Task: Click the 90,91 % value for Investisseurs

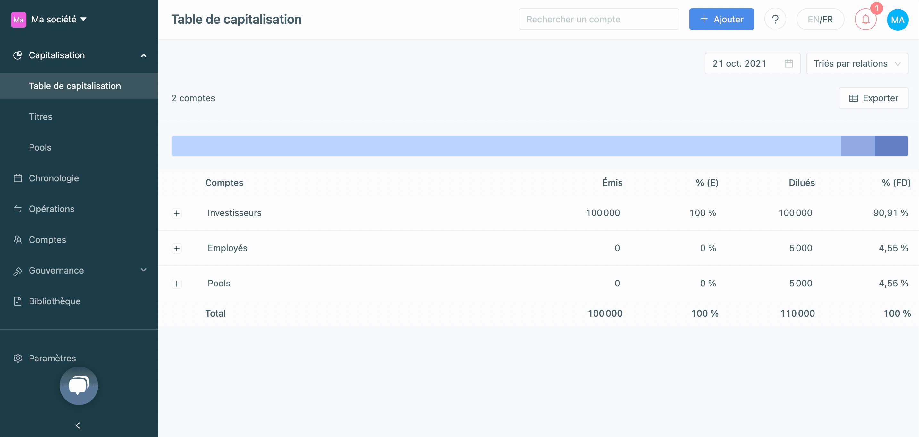Action: (890, 213)
